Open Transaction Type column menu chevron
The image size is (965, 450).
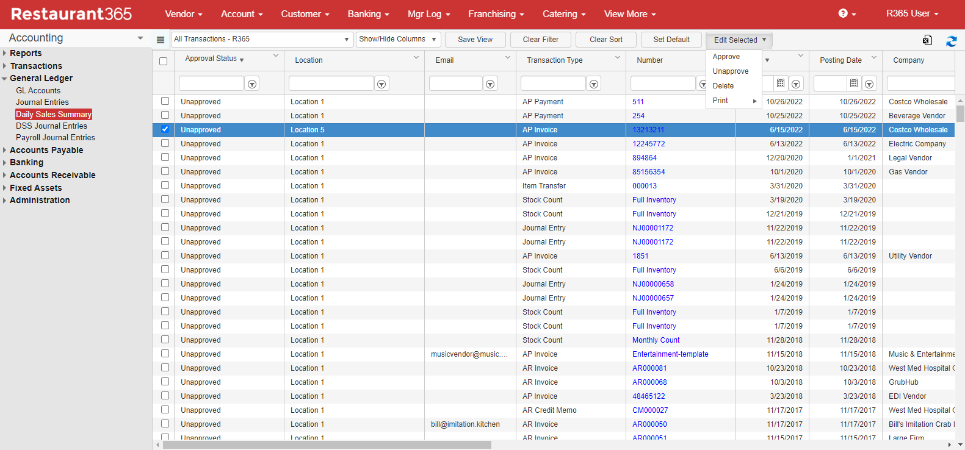[x=618, y=57]
